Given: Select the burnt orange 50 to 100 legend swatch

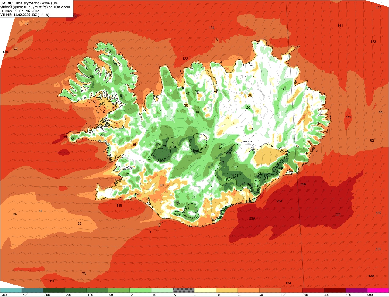Looking at the screenshot, I should tap(270, 290).
